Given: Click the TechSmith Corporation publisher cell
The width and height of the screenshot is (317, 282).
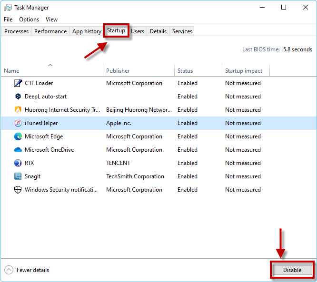Looking at the screenshot, I should (x=135, y=176).
